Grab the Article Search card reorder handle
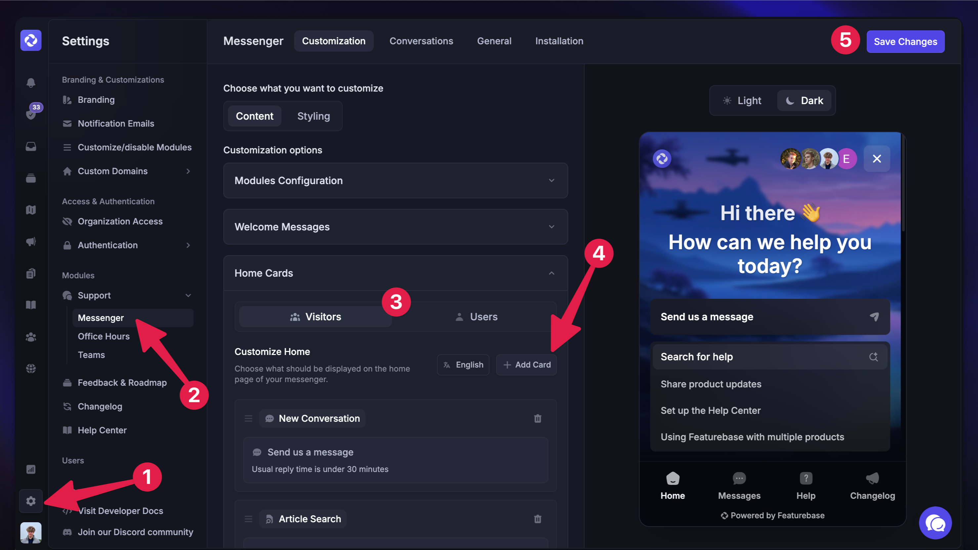978x550 pixels. click(x=248, y=519)
